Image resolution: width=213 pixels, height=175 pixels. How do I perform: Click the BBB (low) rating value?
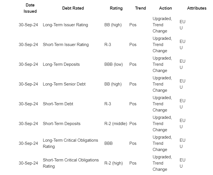pyautogui.click(x=113, y=64)
